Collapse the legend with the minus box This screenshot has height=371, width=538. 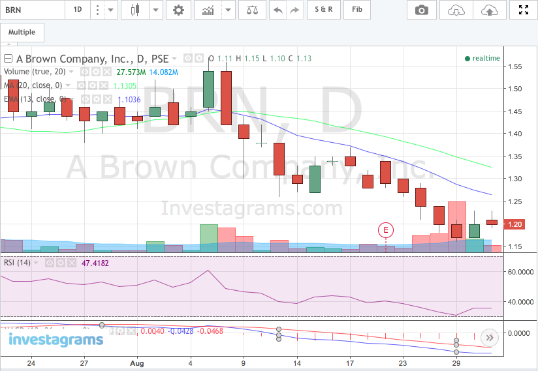coord(8,59)
